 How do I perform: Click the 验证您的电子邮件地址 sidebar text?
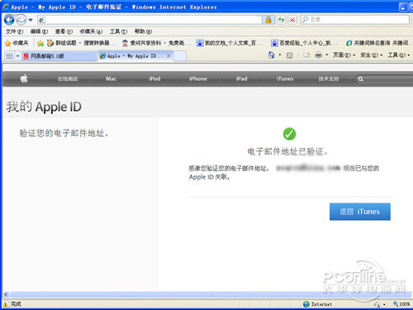[x=64, y=133]
